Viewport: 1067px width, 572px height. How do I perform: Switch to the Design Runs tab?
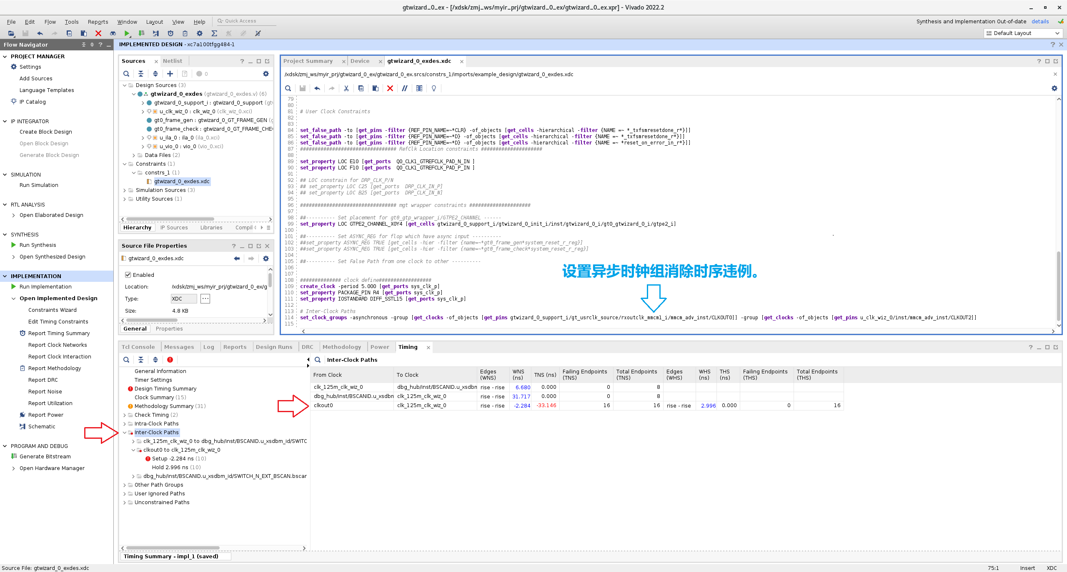pos(274,347)
